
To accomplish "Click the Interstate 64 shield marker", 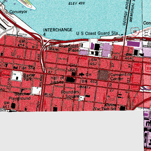I will 135,32.
